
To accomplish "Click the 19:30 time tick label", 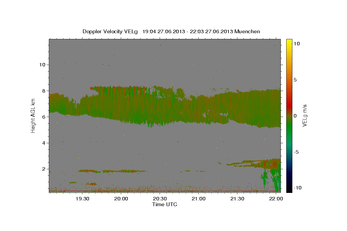I will [82, 199].
